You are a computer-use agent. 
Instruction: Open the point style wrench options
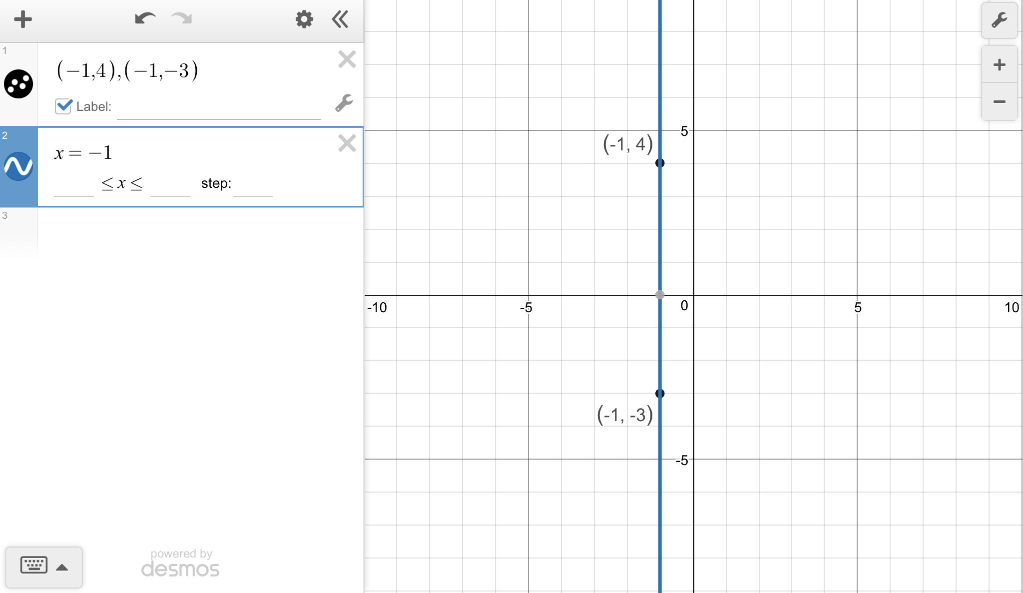[344, 103]
